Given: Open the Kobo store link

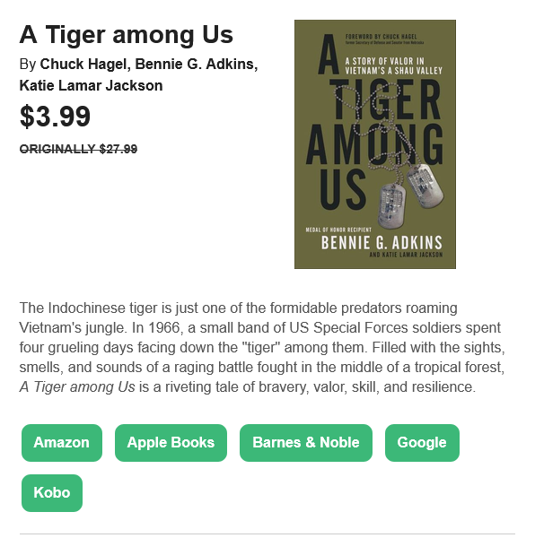Looking at the screenshot, I should coord(52,492).
